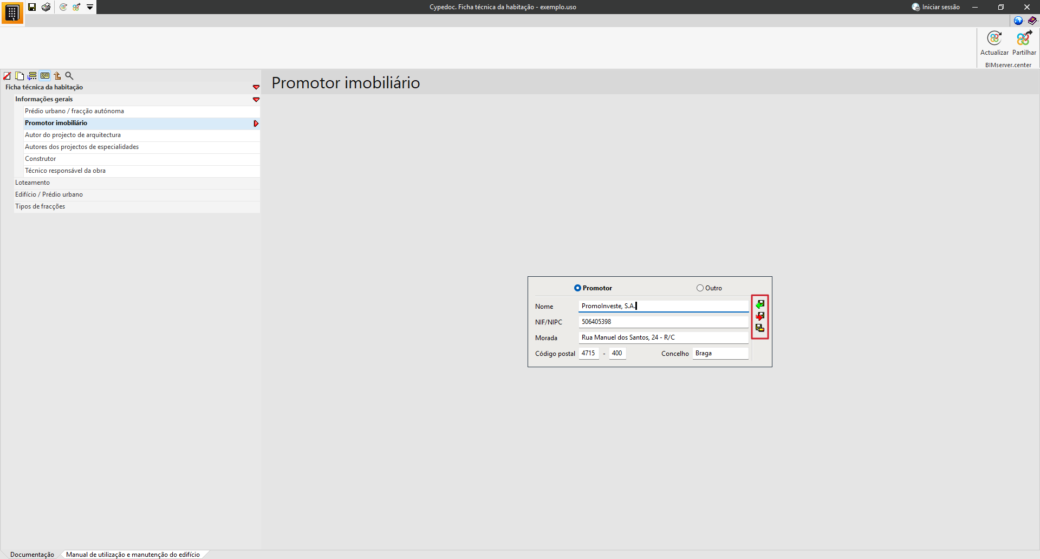Screen dimensions: 1040x559
Task: Open the quick access toolbar customization arrow
Action: click(x=90, y=7)
